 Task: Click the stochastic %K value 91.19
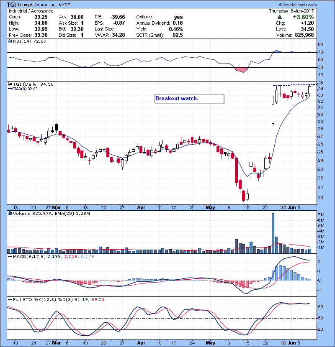[81, 299]
